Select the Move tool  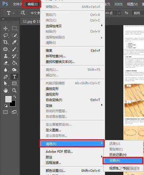pyautogui.click(x=6, y=28)
